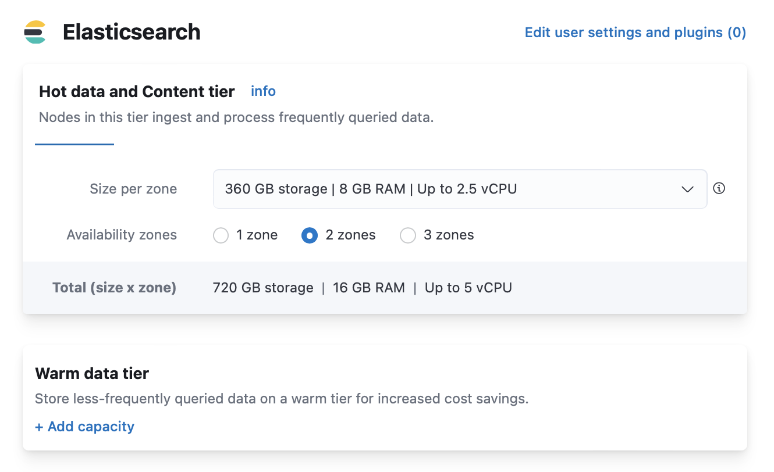Choose 3 zones for availability
The height and width of the screenshot is (472, 774).
pyautogui.click(x=408, y=235)
